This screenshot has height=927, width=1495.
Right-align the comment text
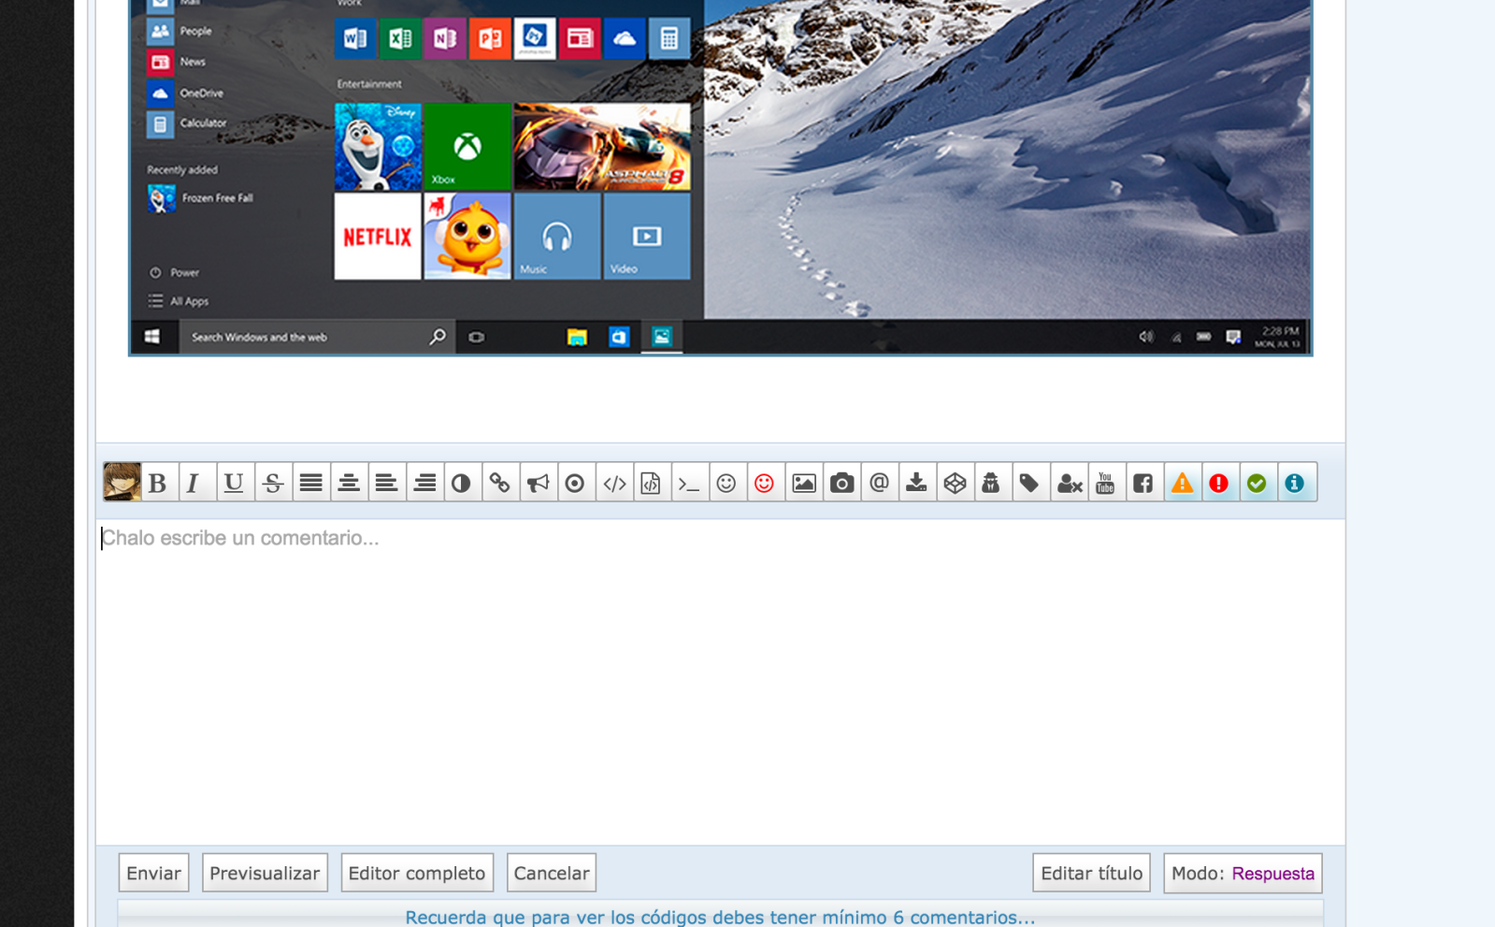[424, 483]
